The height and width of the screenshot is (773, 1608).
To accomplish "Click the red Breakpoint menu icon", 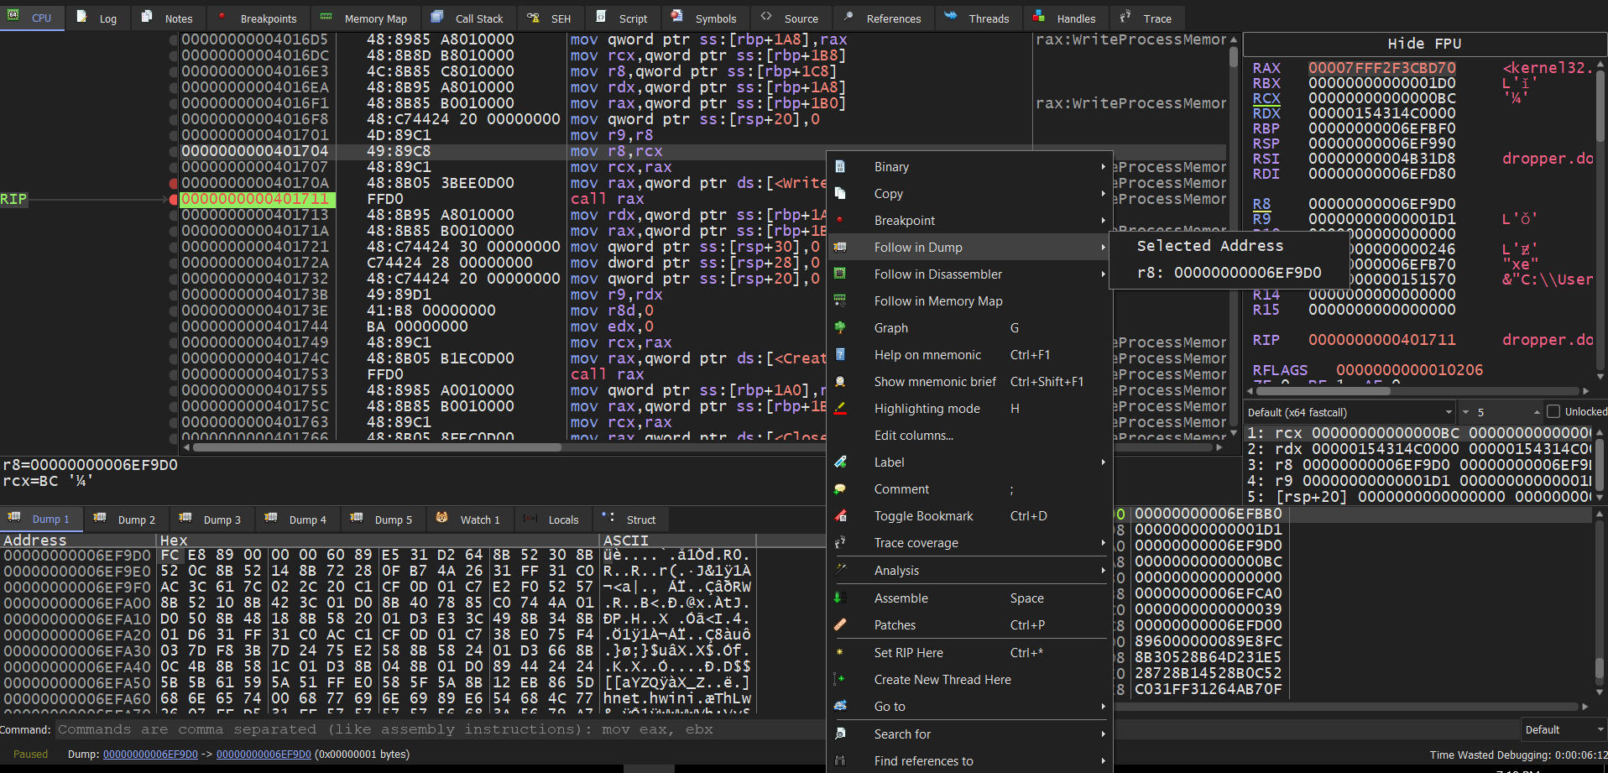I will [840, 221].
